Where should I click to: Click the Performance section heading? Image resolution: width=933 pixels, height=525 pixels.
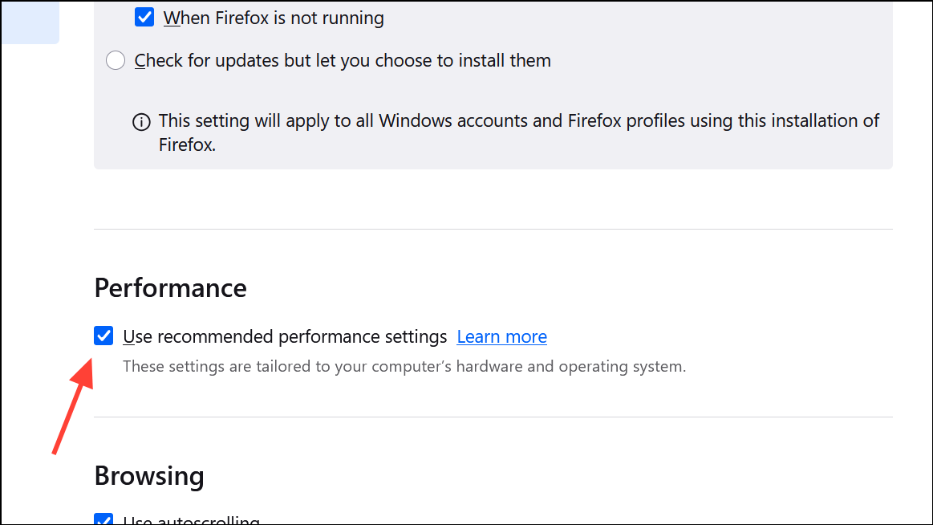click(170, 287)
